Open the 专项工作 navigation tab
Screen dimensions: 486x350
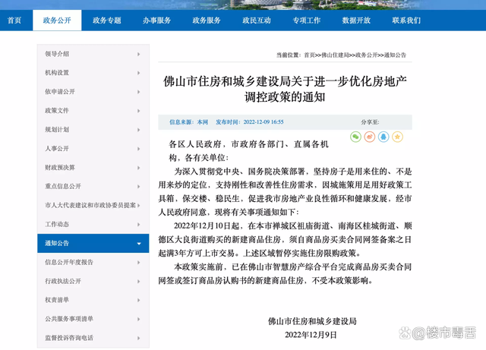click(307, 20)
